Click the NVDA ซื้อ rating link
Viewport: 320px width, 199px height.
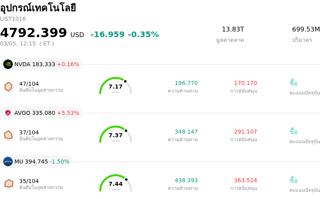point(294,83)
